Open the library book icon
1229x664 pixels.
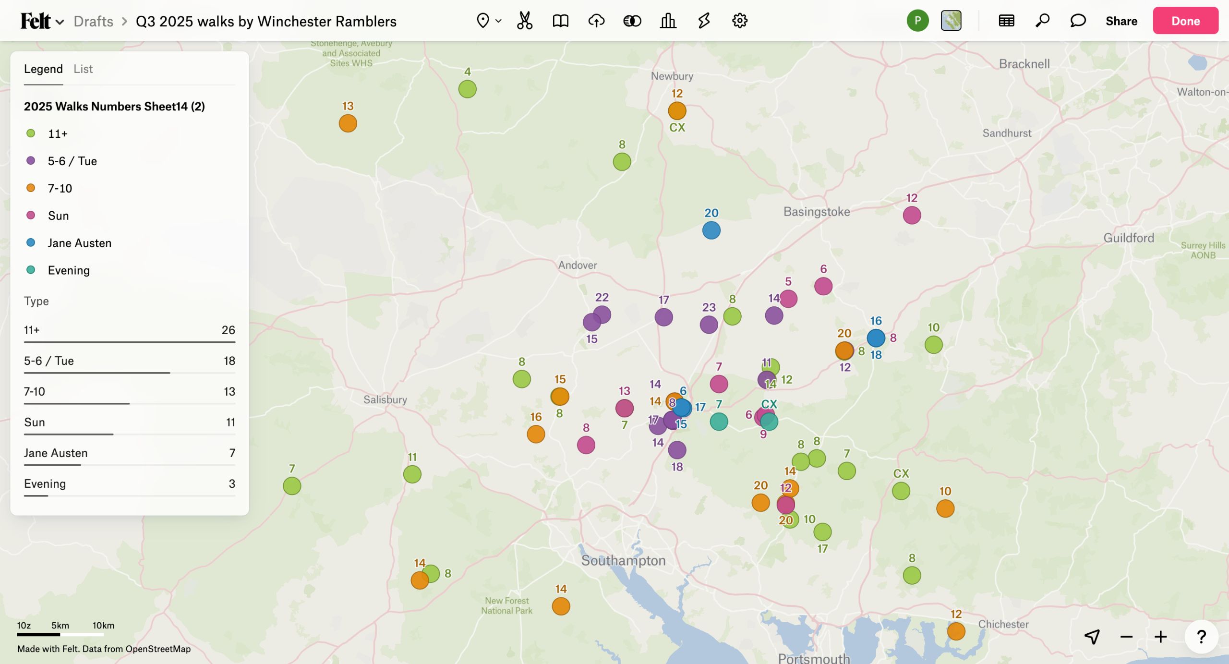pos(560,21)
